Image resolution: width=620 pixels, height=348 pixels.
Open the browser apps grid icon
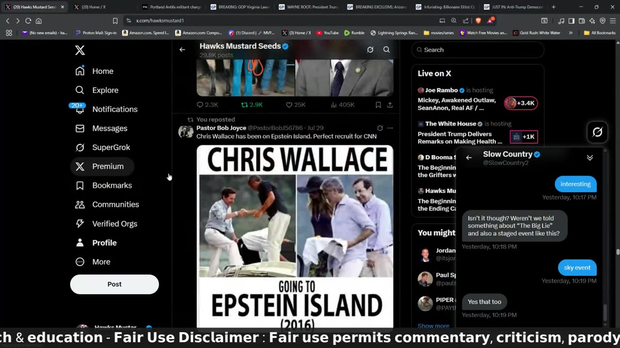tap(9, 33)
